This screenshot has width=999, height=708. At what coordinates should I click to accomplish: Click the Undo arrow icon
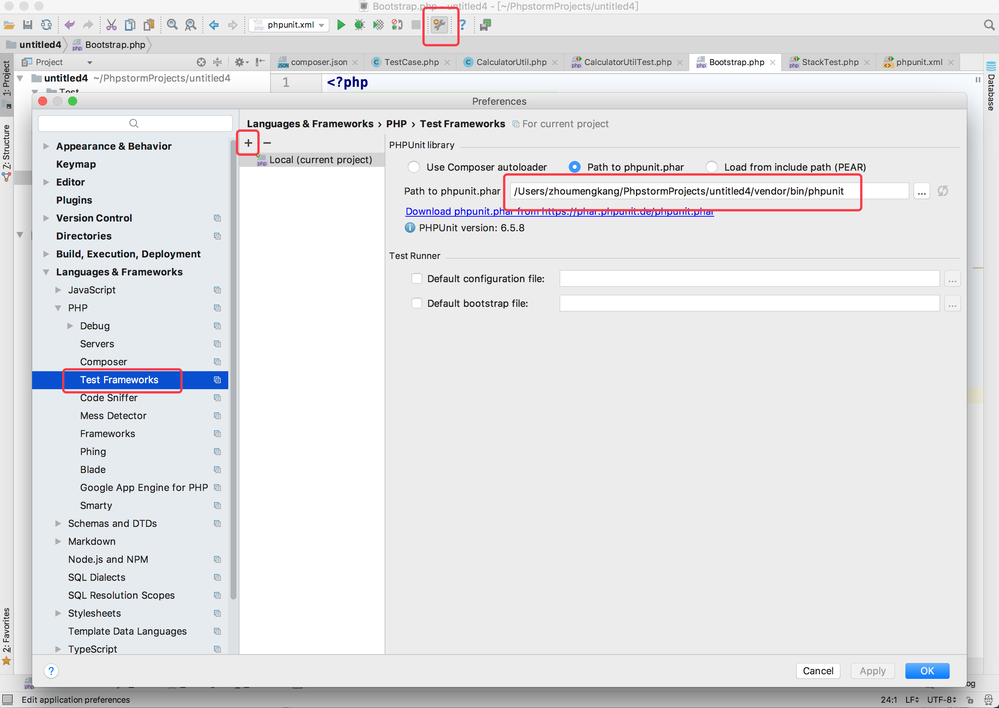69,25
